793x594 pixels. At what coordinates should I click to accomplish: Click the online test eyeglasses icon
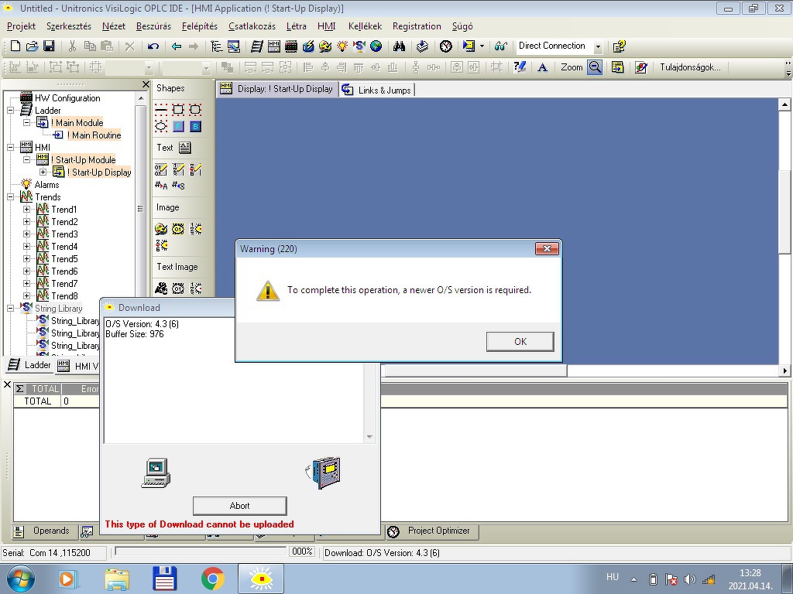pyautogui.click(x=501, y=46)
